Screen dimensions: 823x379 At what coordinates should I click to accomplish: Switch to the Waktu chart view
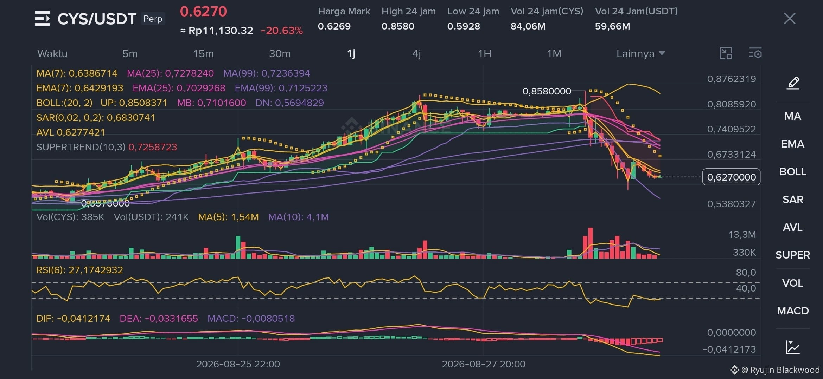(52, 54)
